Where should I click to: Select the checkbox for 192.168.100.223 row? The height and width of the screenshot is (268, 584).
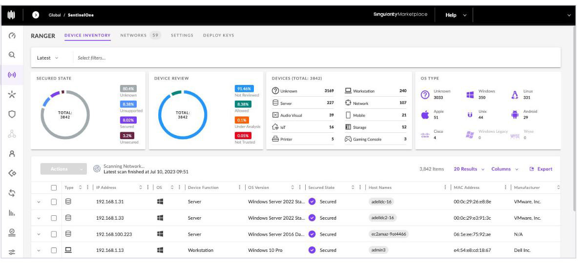[54, 234]
